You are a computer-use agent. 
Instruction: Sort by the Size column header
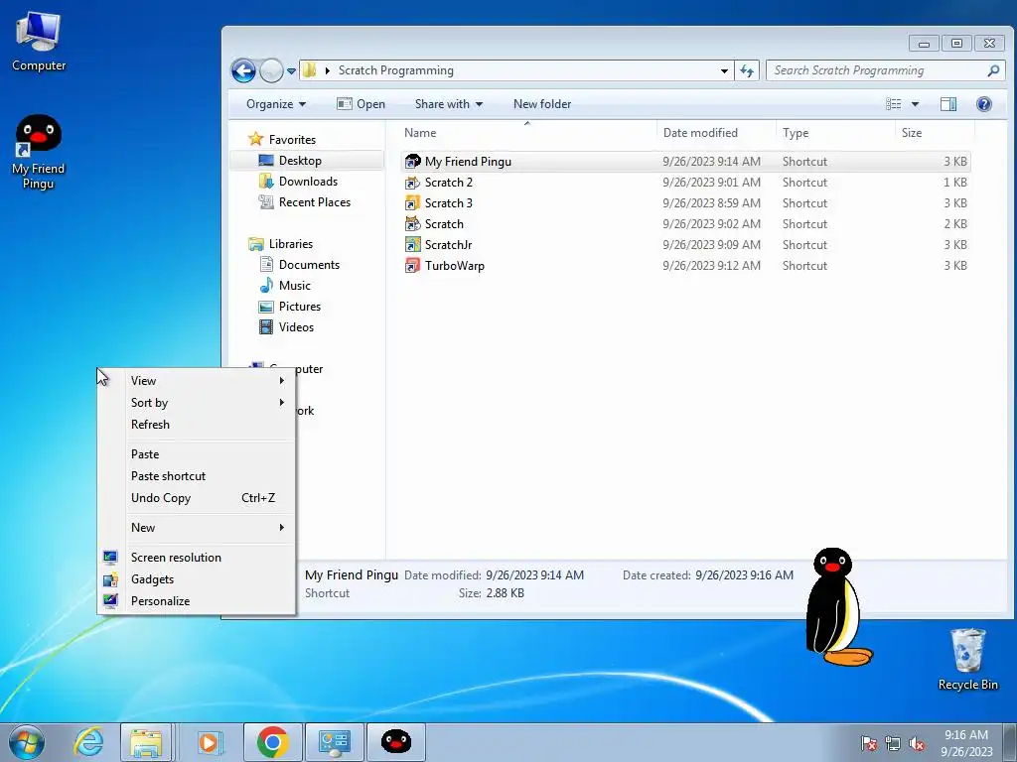point(935,133)
